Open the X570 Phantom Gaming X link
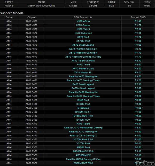Screen dimensions: 155x166 tap(83, 49)
